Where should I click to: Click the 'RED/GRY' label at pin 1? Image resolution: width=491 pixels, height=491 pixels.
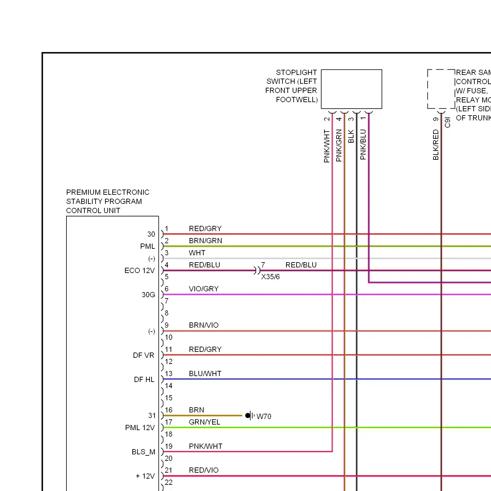205,228
